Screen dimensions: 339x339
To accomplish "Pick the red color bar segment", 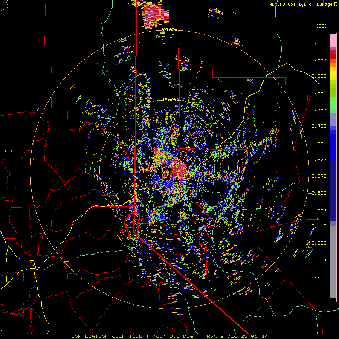I will coord(333,56).
